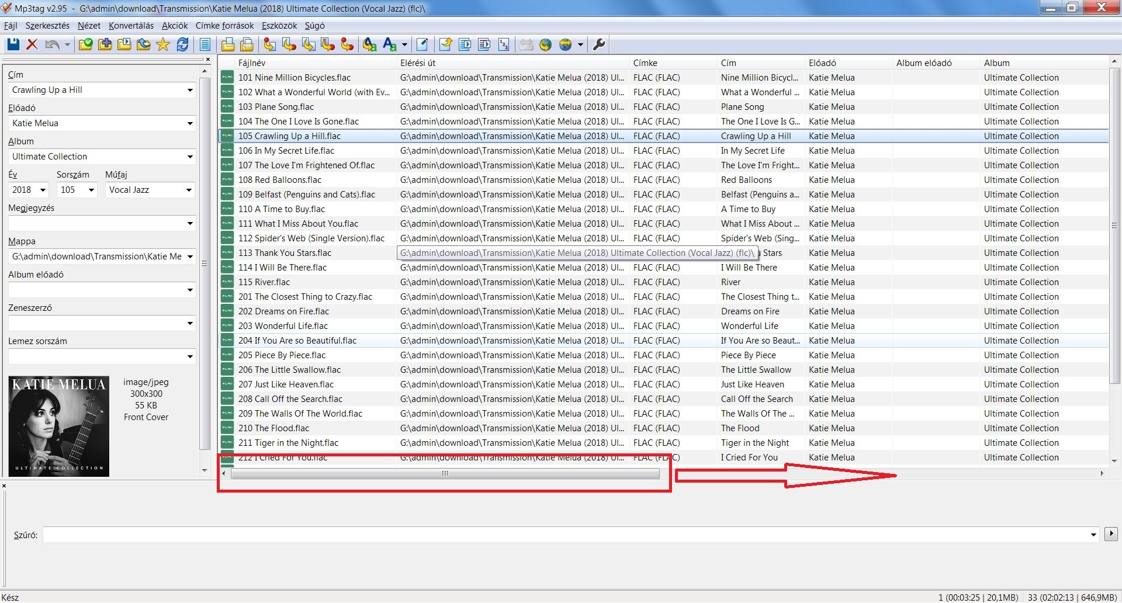Viewport: 1122px width, 603px height.
Task: Paste tag using second clipboard-style icon
Action: click(247, 44)
